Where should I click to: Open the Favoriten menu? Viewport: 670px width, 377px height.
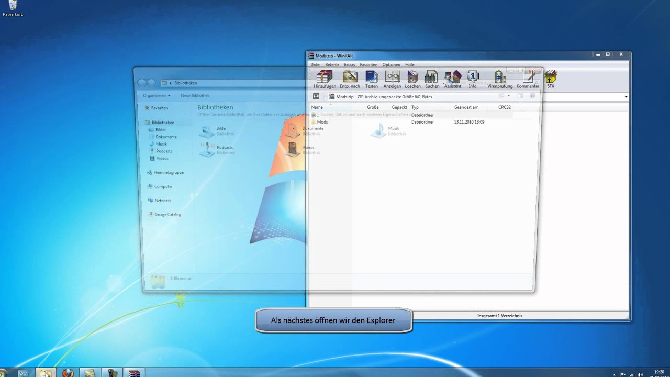(x=368, y=65)
